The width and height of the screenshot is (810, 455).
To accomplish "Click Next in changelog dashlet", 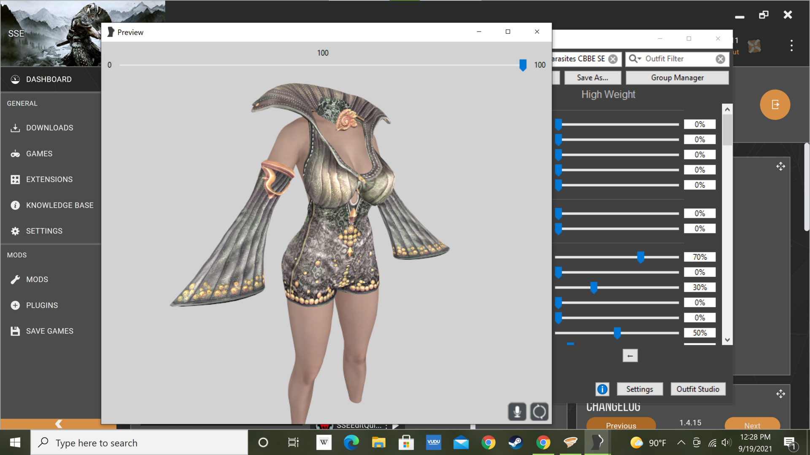I will point(752,424).
